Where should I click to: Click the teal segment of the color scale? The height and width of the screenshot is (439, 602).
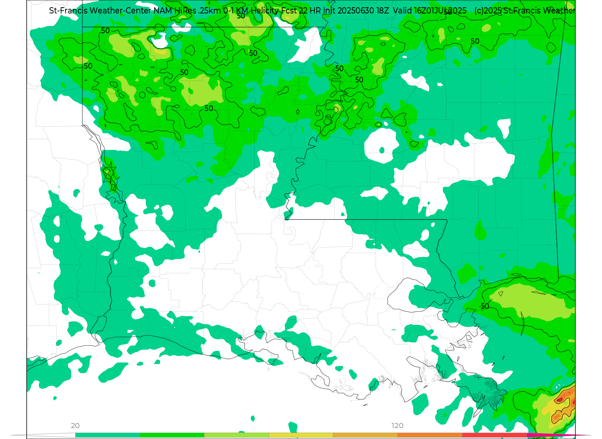point(108,435)
